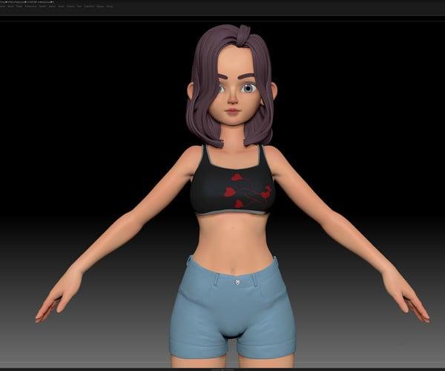Click the blue shorts on the model

click(x=232, y=306)
